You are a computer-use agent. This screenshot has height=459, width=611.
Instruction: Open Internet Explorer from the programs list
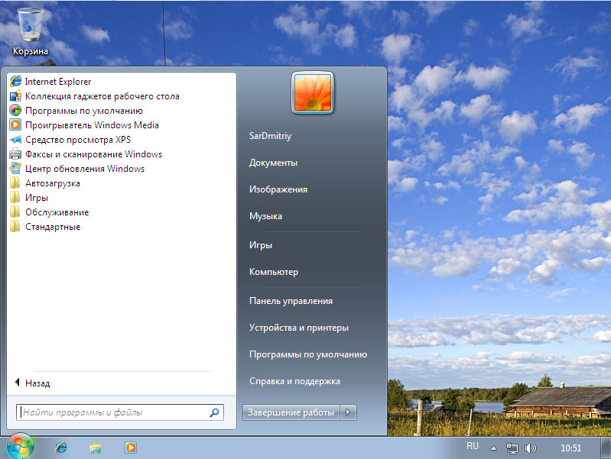tap(57, 82)
